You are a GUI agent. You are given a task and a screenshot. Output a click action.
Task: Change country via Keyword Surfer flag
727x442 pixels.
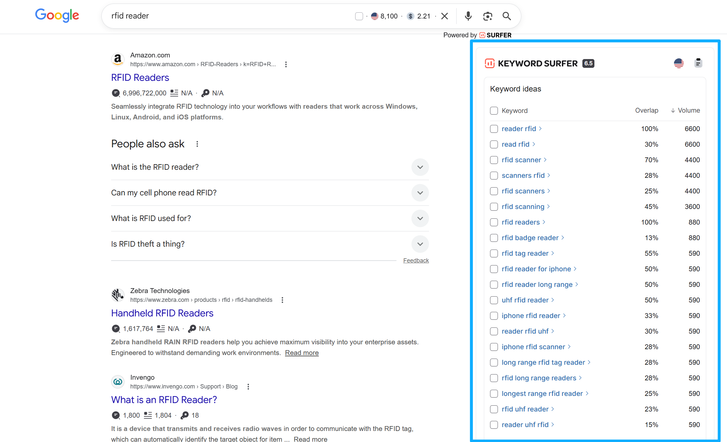tap(679, 63)
